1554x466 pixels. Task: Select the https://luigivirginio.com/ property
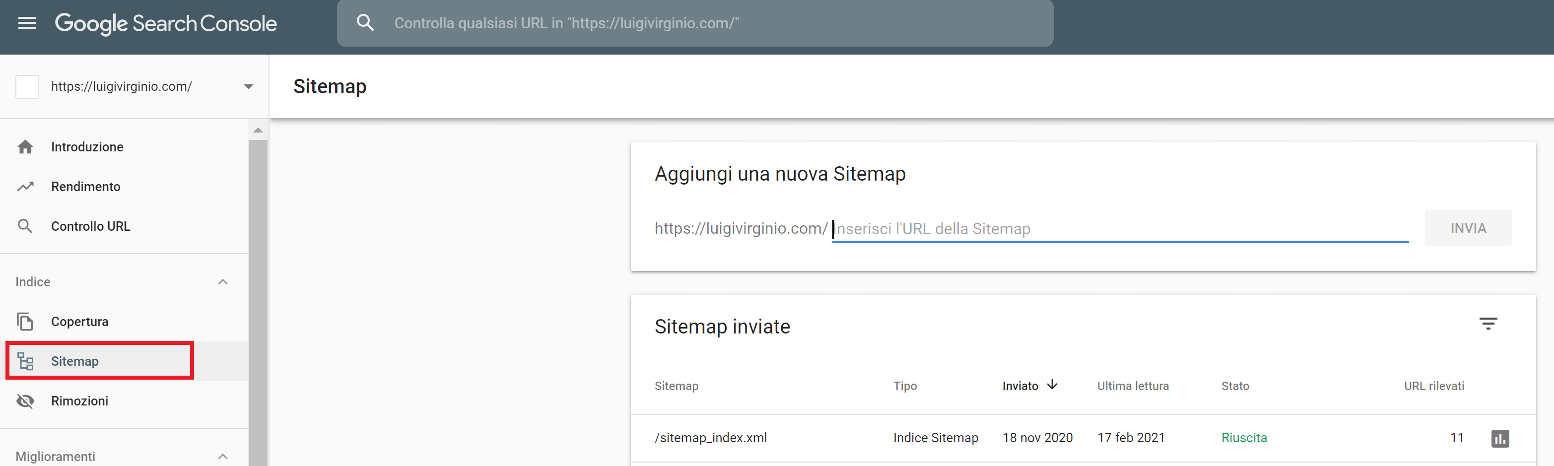point(121,86)
